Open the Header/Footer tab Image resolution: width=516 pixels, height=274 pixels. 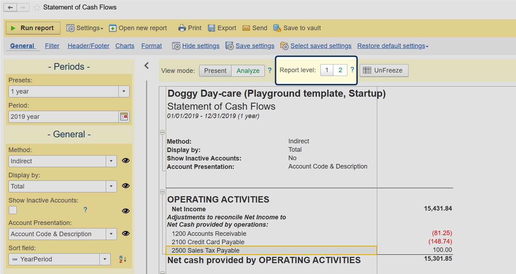coord(89,46)
